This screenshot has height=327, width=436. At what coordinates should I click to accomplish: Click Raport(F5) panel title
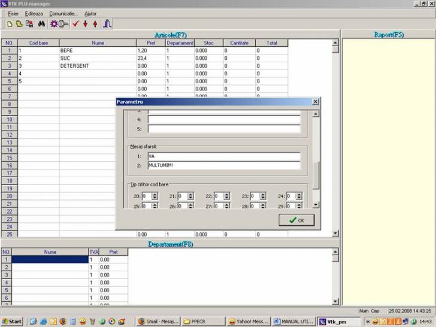point(389,35)
